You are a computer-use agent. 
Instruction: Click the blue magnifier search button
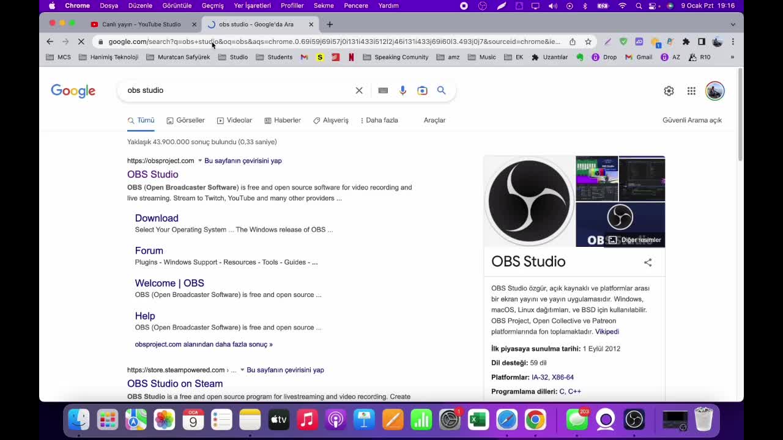pos(441,90)
